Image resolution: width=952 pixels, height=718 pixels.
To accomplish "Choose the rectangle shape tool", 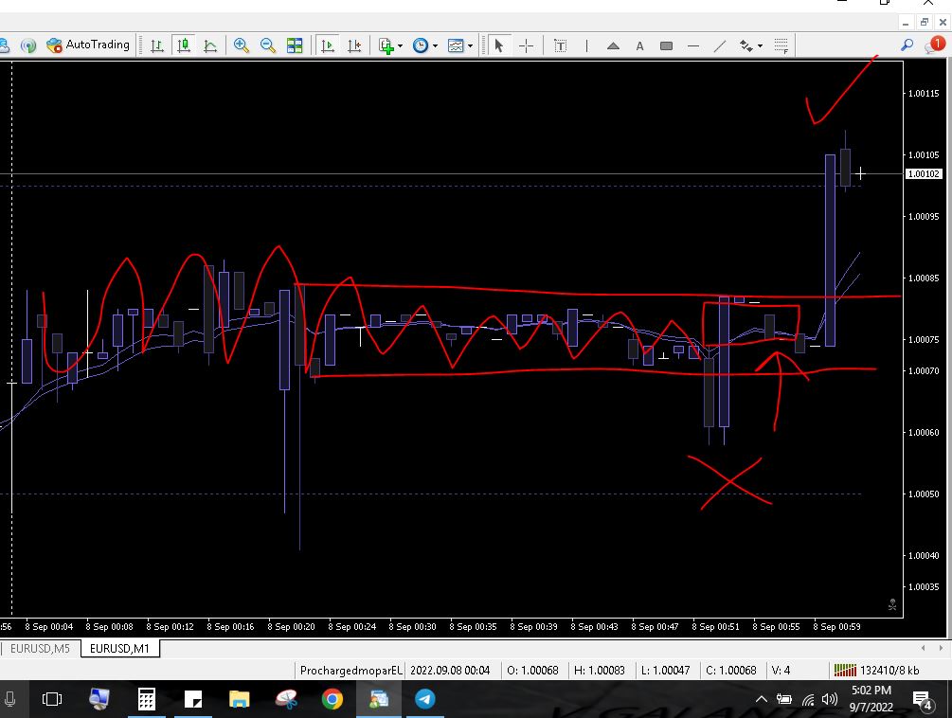I will (666, 45).
